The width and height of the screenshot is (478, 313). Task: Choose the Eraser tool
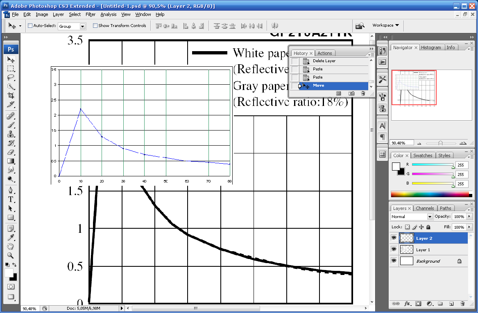[x=11, y=152]
